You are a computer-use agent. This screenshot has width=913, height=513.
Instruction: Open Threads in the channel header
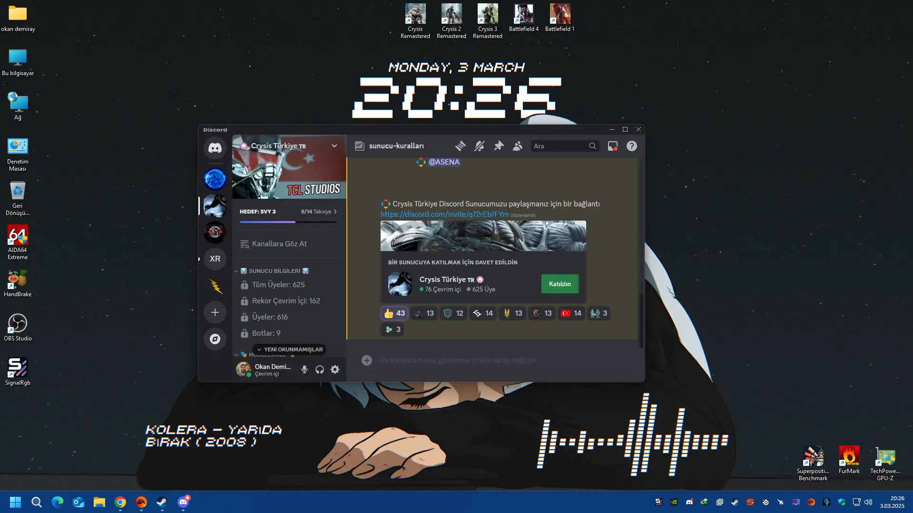[460, 146]
